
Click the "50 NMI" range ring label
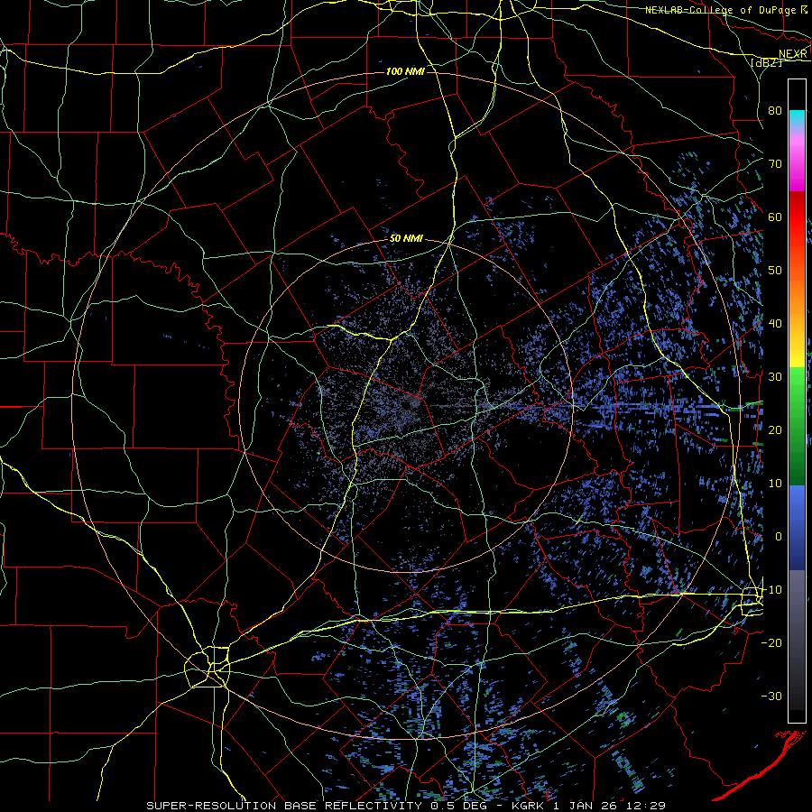406,239
